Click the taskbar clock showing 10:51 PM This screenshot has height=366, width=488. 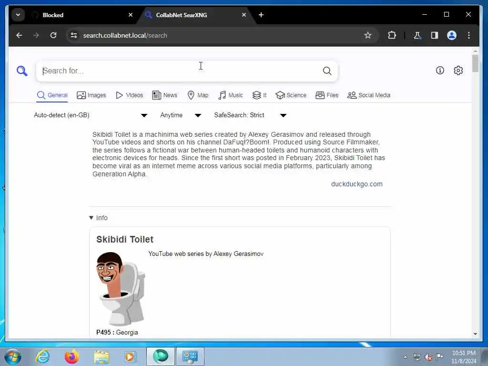pyautogui.click(x=464, y=357)
